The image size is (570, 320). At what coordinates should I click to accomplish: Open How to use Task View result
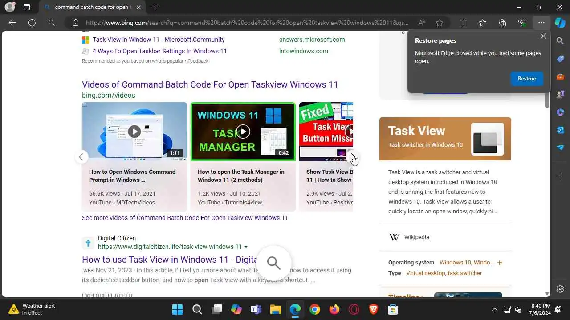click(170, 260)
